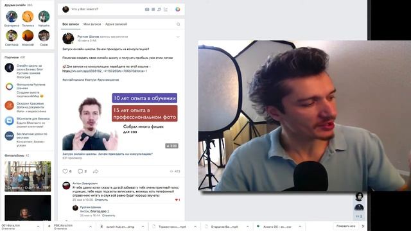Screen dimensions: 411x231
Task: Attach music to the new post
Action: pos(159,9)
